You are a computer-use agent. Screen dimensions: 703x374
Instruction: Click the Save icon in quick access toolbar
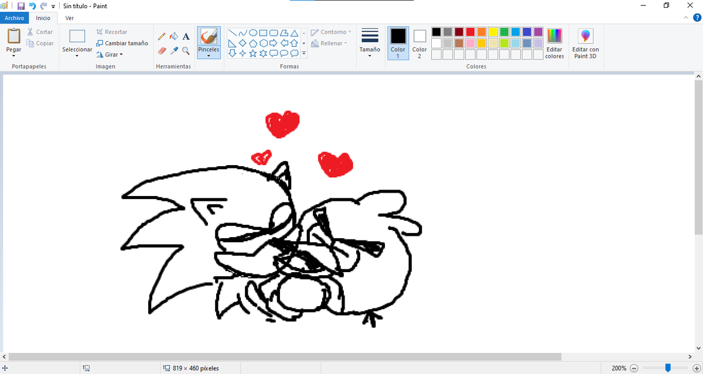coord(21,6)
